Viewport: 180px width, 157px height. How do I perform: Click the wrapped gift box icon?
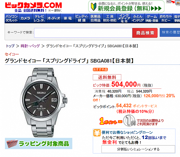12,143
